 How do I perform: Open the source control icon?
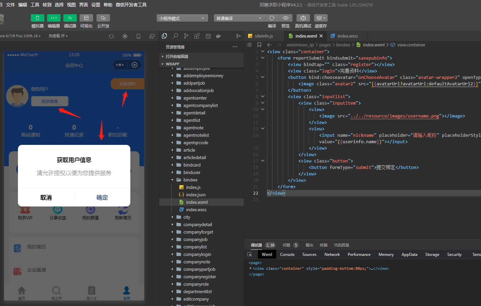pyautogui.click(x=186, y=36)
